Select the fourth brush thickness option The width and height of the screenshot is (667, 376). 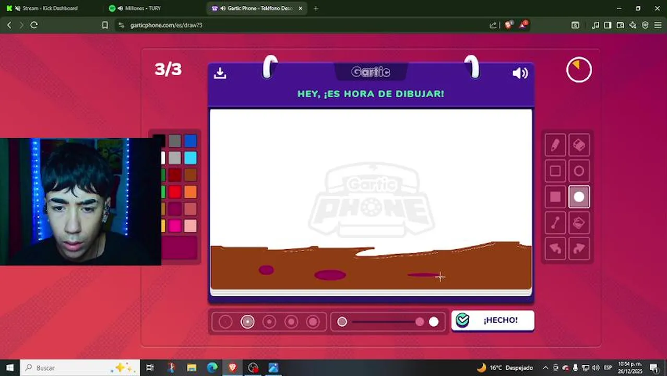[291, 322]
